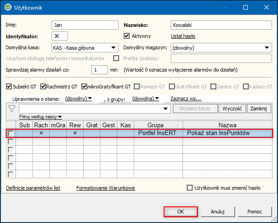The height and width of the screenshot is (223, 278).
Task: Click the Anuluj button
Action: click(218, 212)
